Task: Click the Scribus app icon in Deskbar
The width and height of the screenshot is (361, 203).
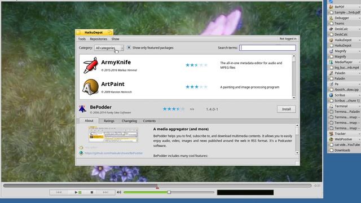Action: click(331, 95)
